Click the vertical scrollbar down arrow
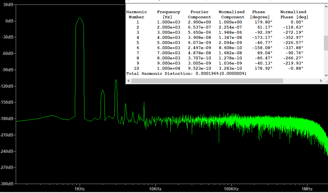Screen dimensions: 328x193 pyautogui.click(x=326, y=75)
